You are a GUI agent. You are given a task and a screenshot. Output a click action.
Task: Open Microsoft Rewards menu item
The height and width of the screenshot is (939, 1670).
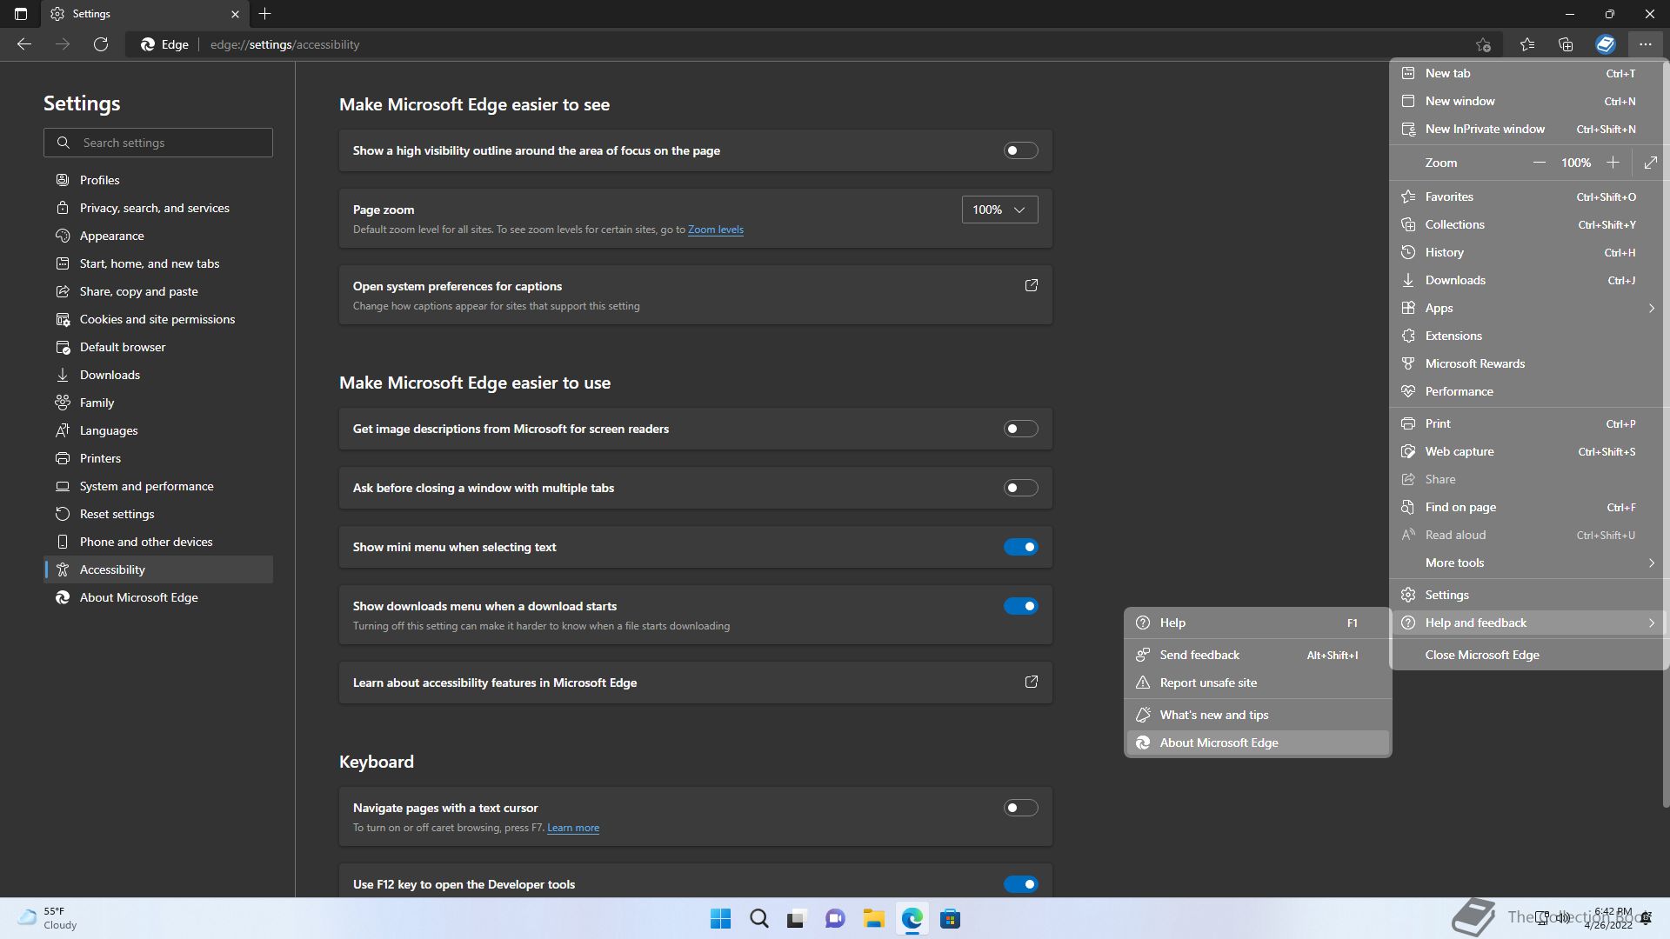[x=1526, y=363]
